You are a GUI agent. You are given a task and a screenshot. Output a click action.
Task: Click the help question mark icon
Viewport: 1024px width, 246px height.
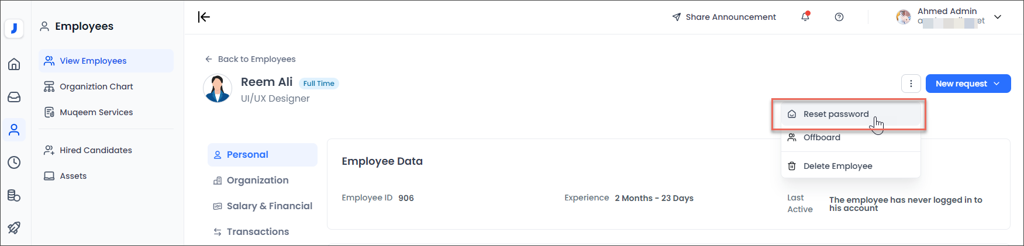(x=839, y=17)
